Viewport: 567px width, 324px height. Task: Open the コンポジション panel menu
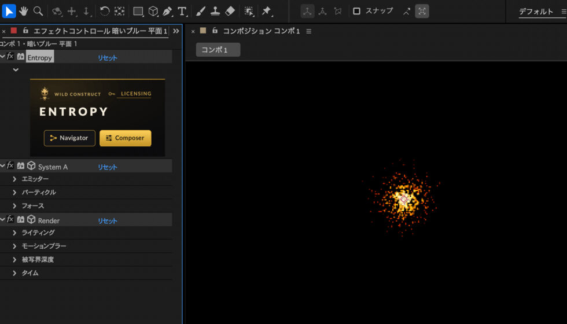(x=308, y=31)
